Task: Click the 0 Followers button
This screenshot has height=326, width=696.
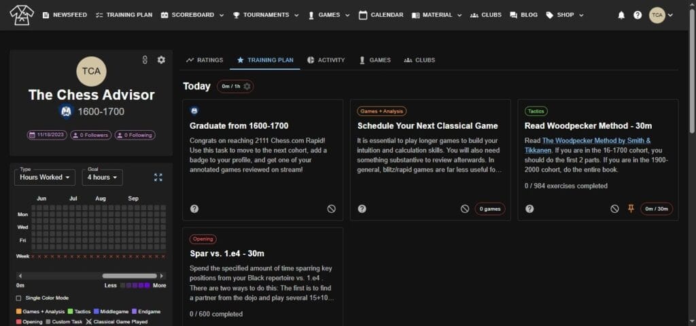Action: point(91,135)
